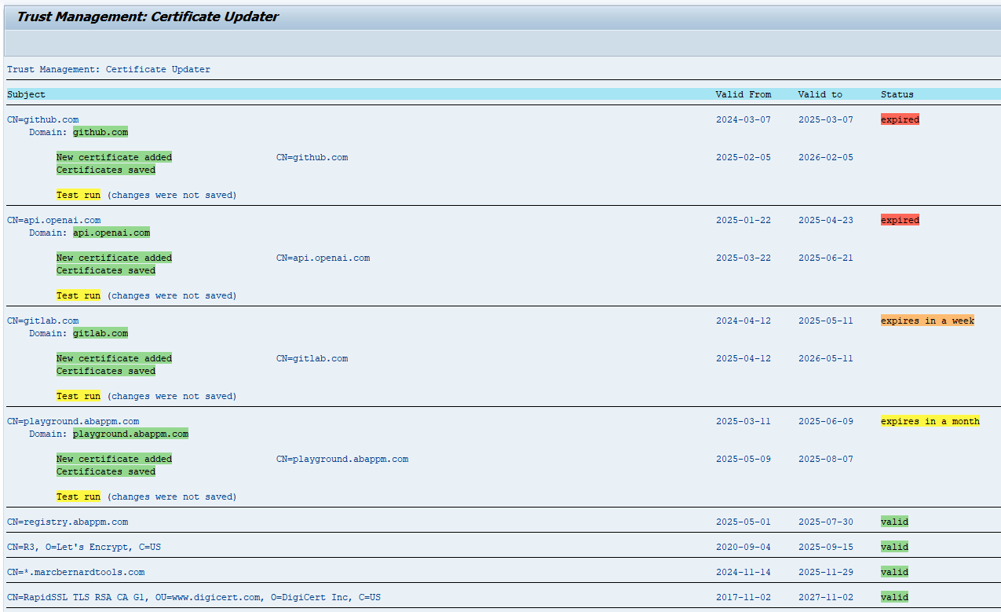Click the bold window title Trust Management: Certificate Updater
This screenshot has width=1001, height=612.
148,16
